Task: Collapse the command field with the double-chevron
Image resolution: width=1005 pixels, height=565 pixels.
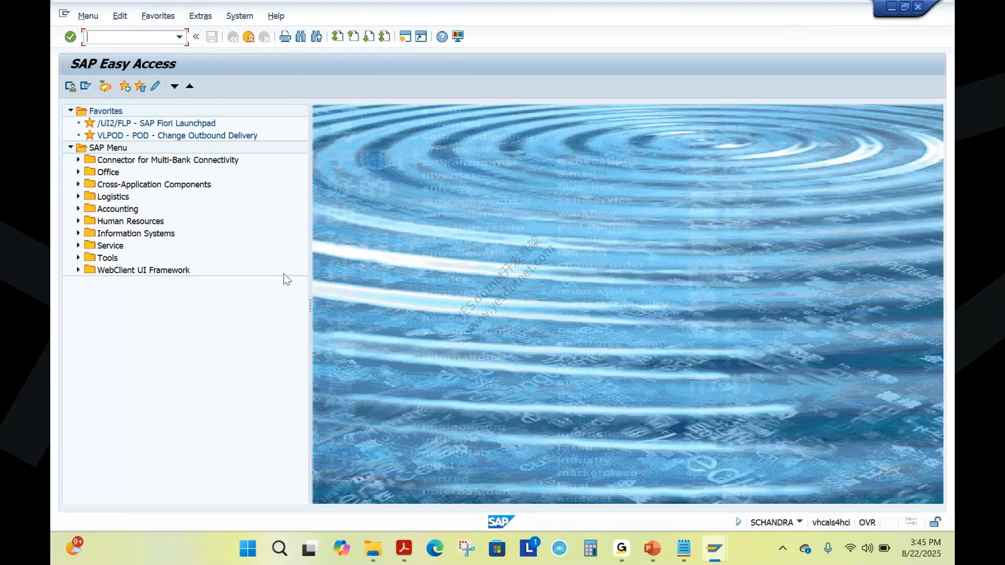Action: coord(196,37)
